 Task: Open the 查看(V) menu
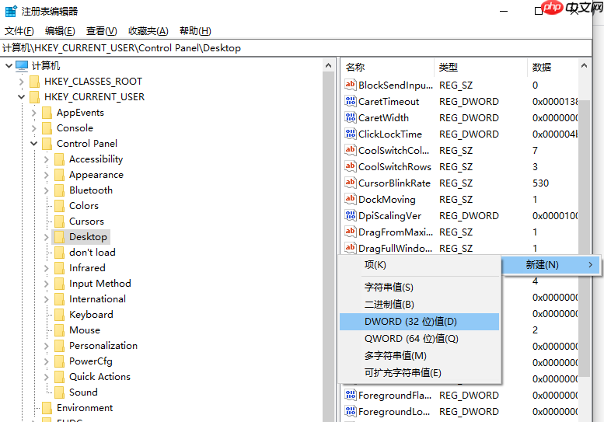[x=102, y=31]
